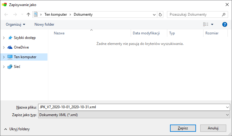Image resolution: width=232 pixels, height=136 pixels.
Task: Select OneDrive cloud icon in sidebar
Action: 10,47
